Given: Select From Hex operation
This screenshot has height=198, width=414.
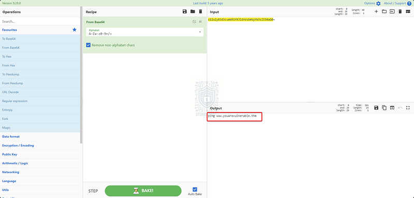Looking at the screenshot, I should (40, 65).
